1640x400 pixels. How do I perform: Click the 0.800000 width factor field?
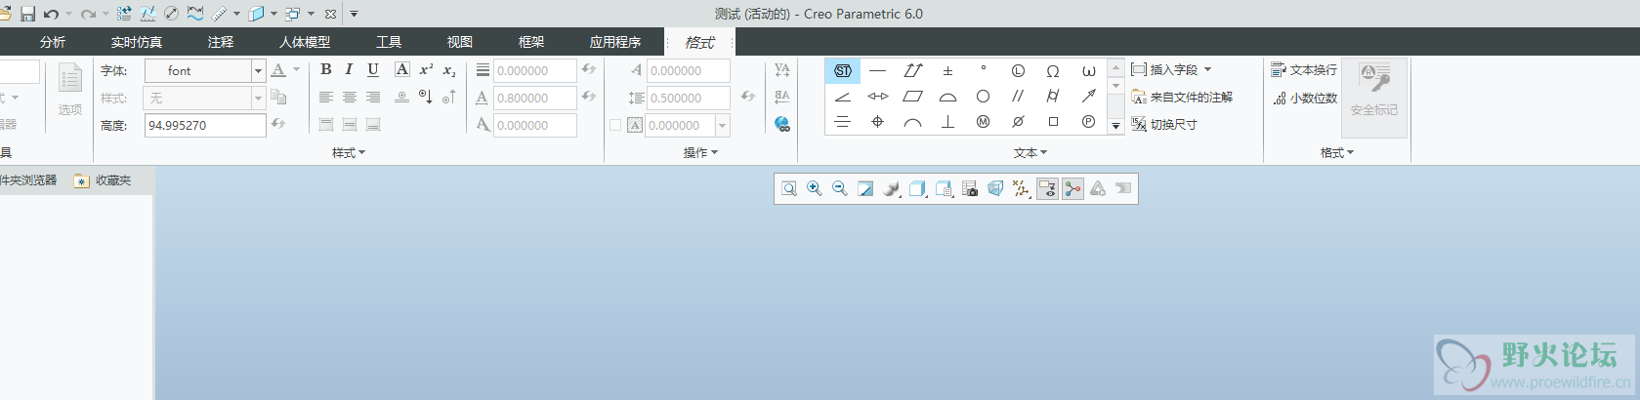(x=534, y=98)
